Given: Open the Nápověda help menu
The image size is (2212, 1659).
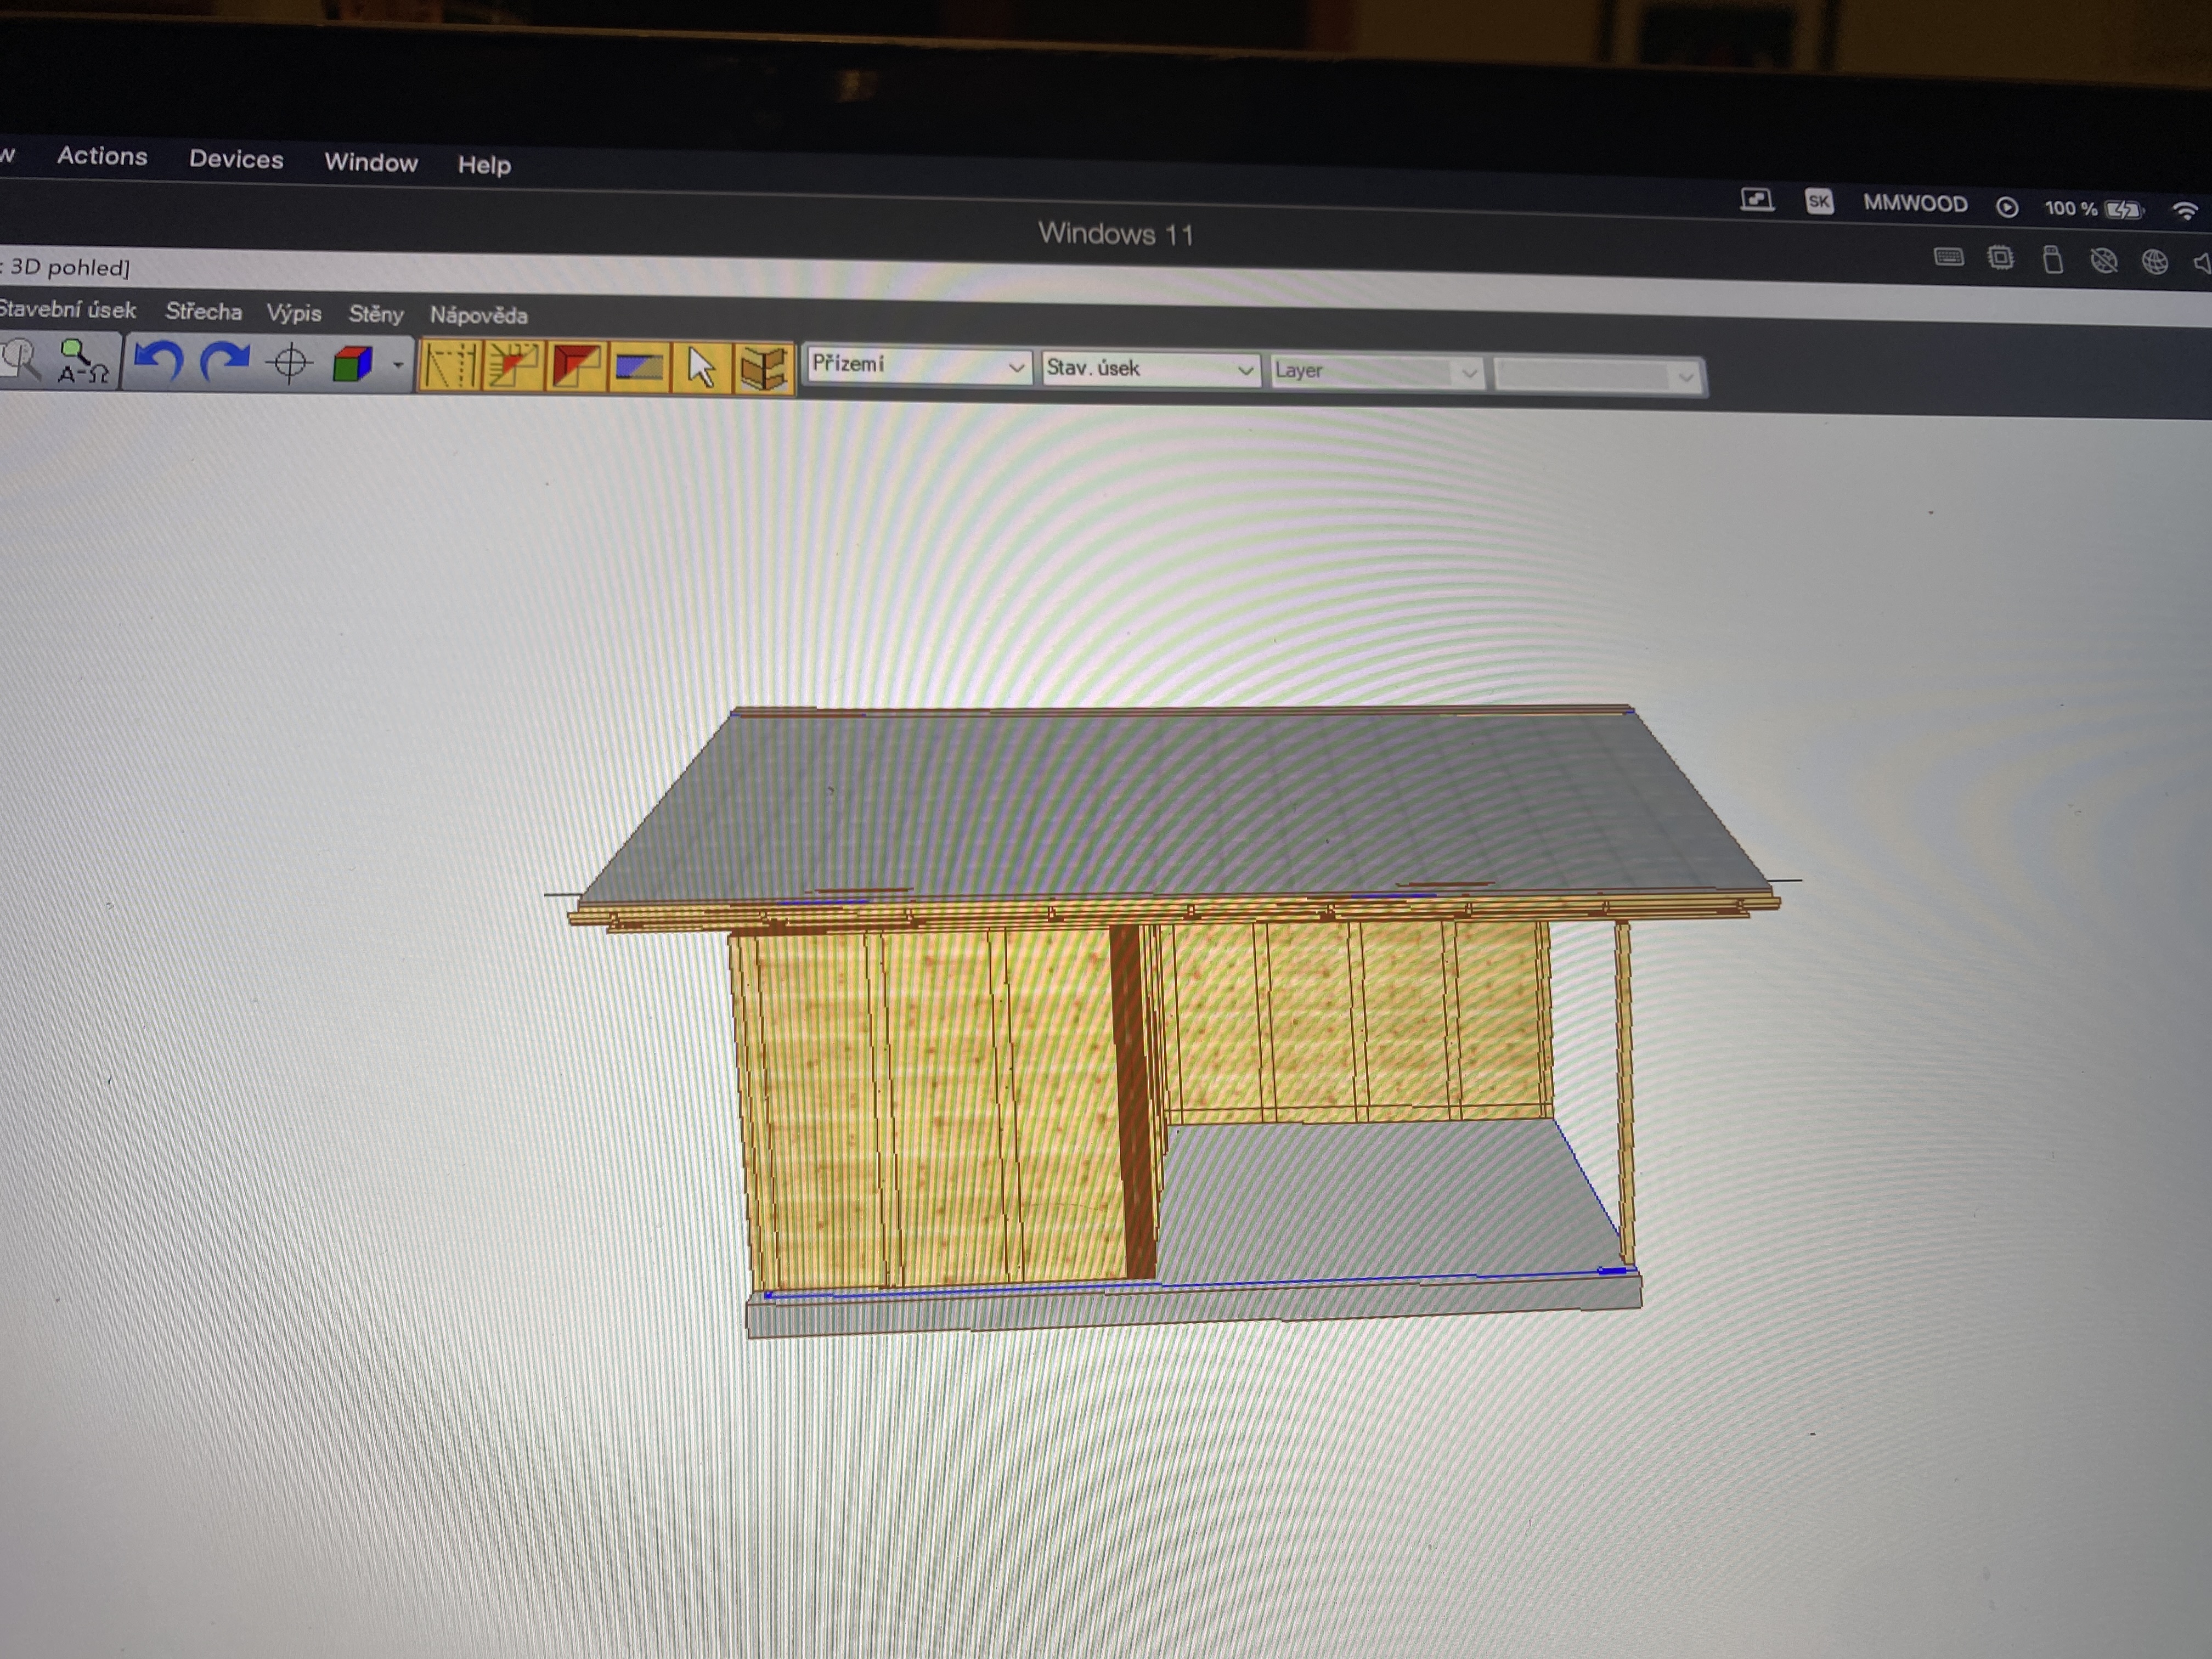Looking at the screenshot, I should [x=479, y=316].
